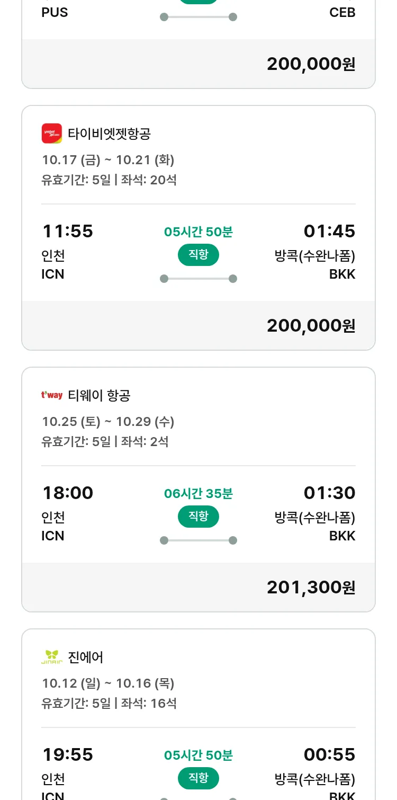The image size is (397, 800).
Task: Click the route line on T'way card
Action: (x=198, y=540)
